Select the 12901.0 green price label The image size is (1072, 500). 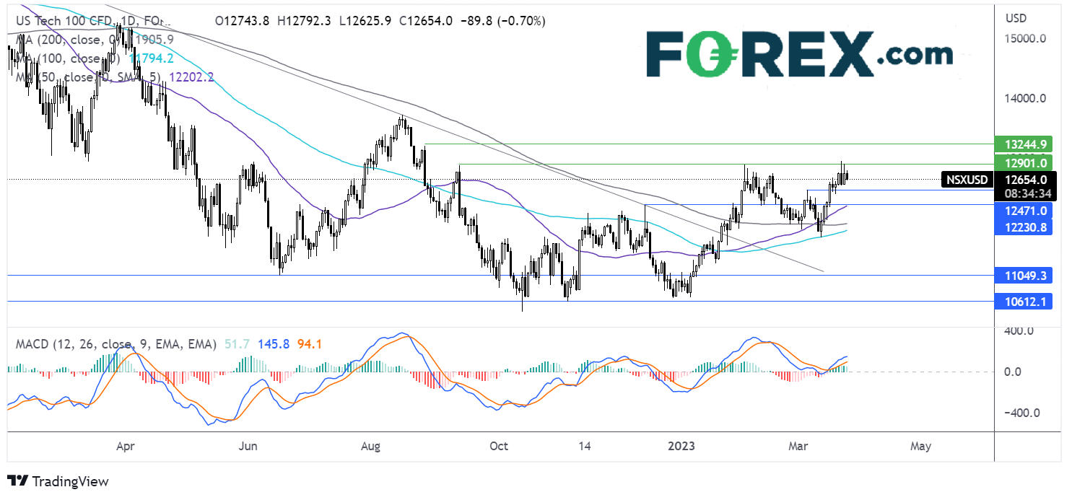coord(1023,163)
